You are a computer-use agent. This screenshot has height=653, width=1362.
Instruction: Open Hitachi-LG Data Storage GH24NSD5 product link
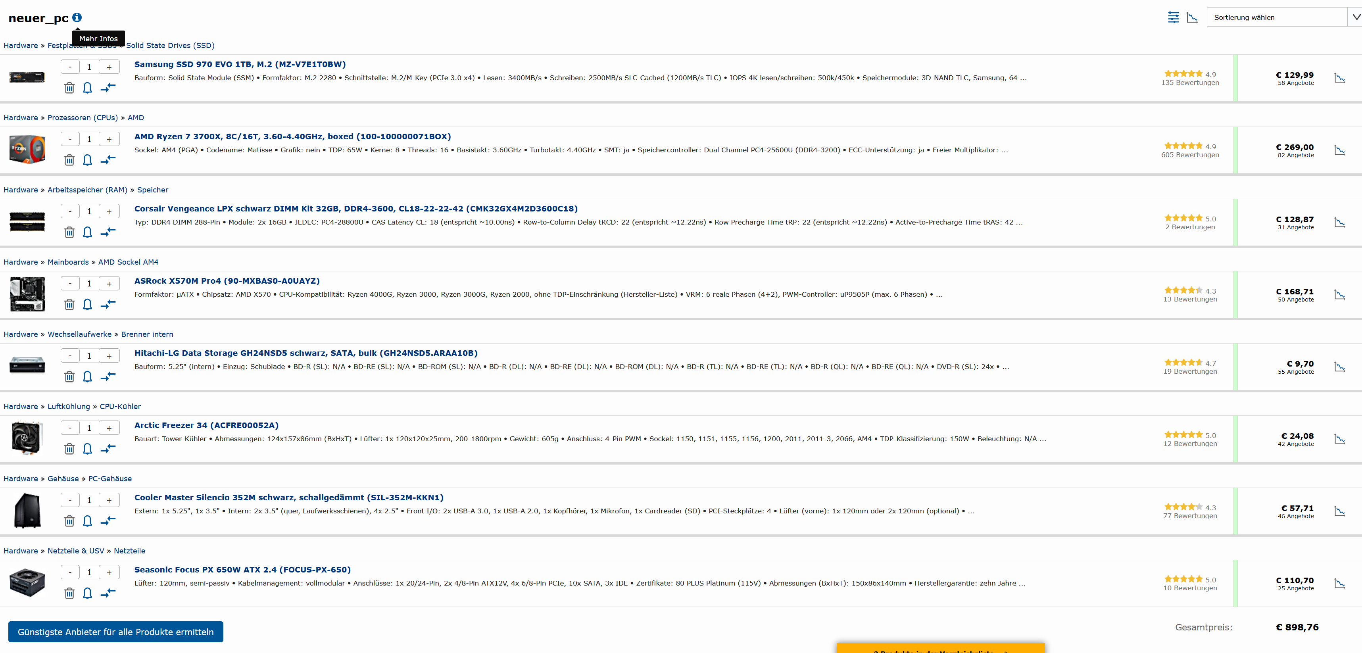[x=305, y=353]
